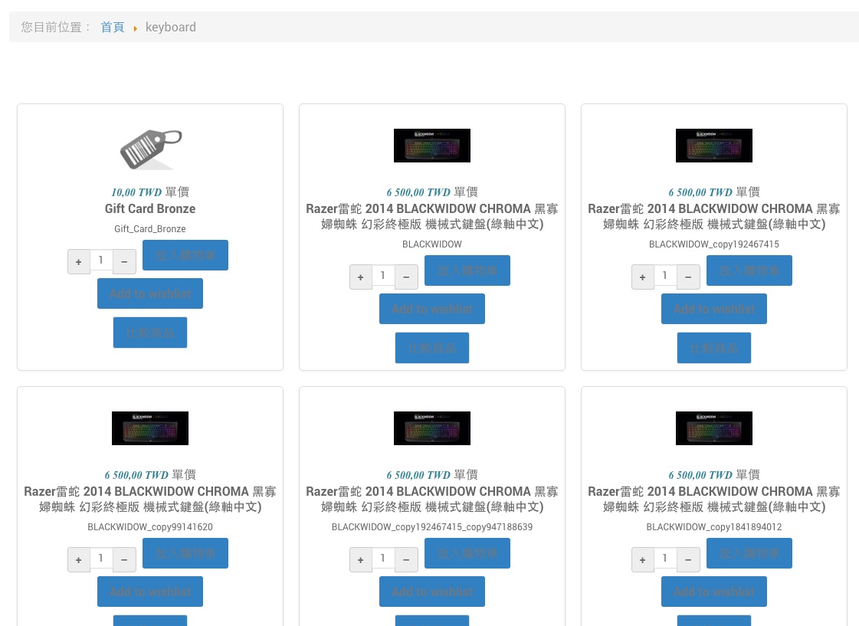Focus quantity field of BLACKWIDOW product
This screenshot has width=859, height=626.
(383, 276)
